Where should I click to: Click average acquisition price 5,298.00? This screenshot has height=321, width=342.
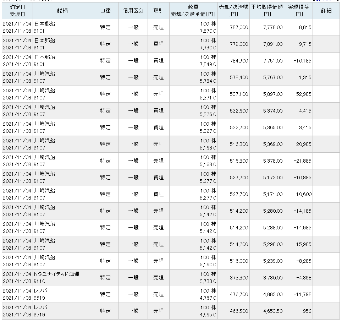(273, 245)
